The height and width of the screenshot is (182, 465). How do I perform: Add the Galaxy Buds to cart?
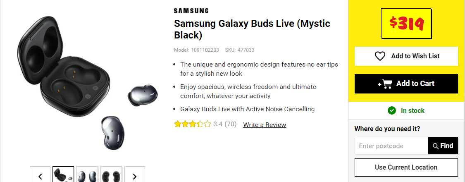406,84
